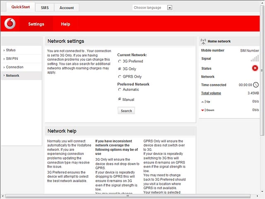The width and height of the screenshot is (265, 199).
Task: Open the Network sidebar link
Action: [x=12, y=76]
